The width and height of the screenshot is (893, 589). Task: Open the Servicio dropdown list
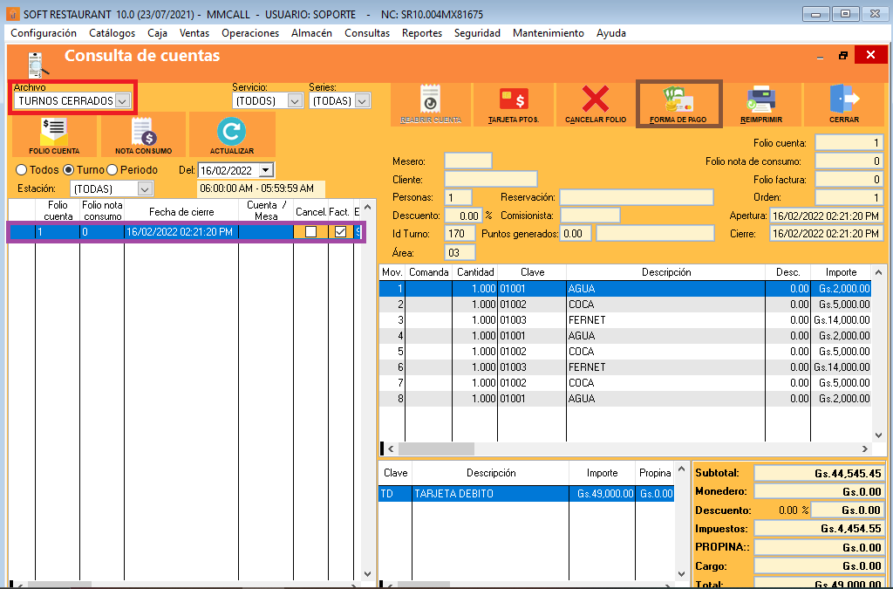pyautogui.click(x=295, y=101)
